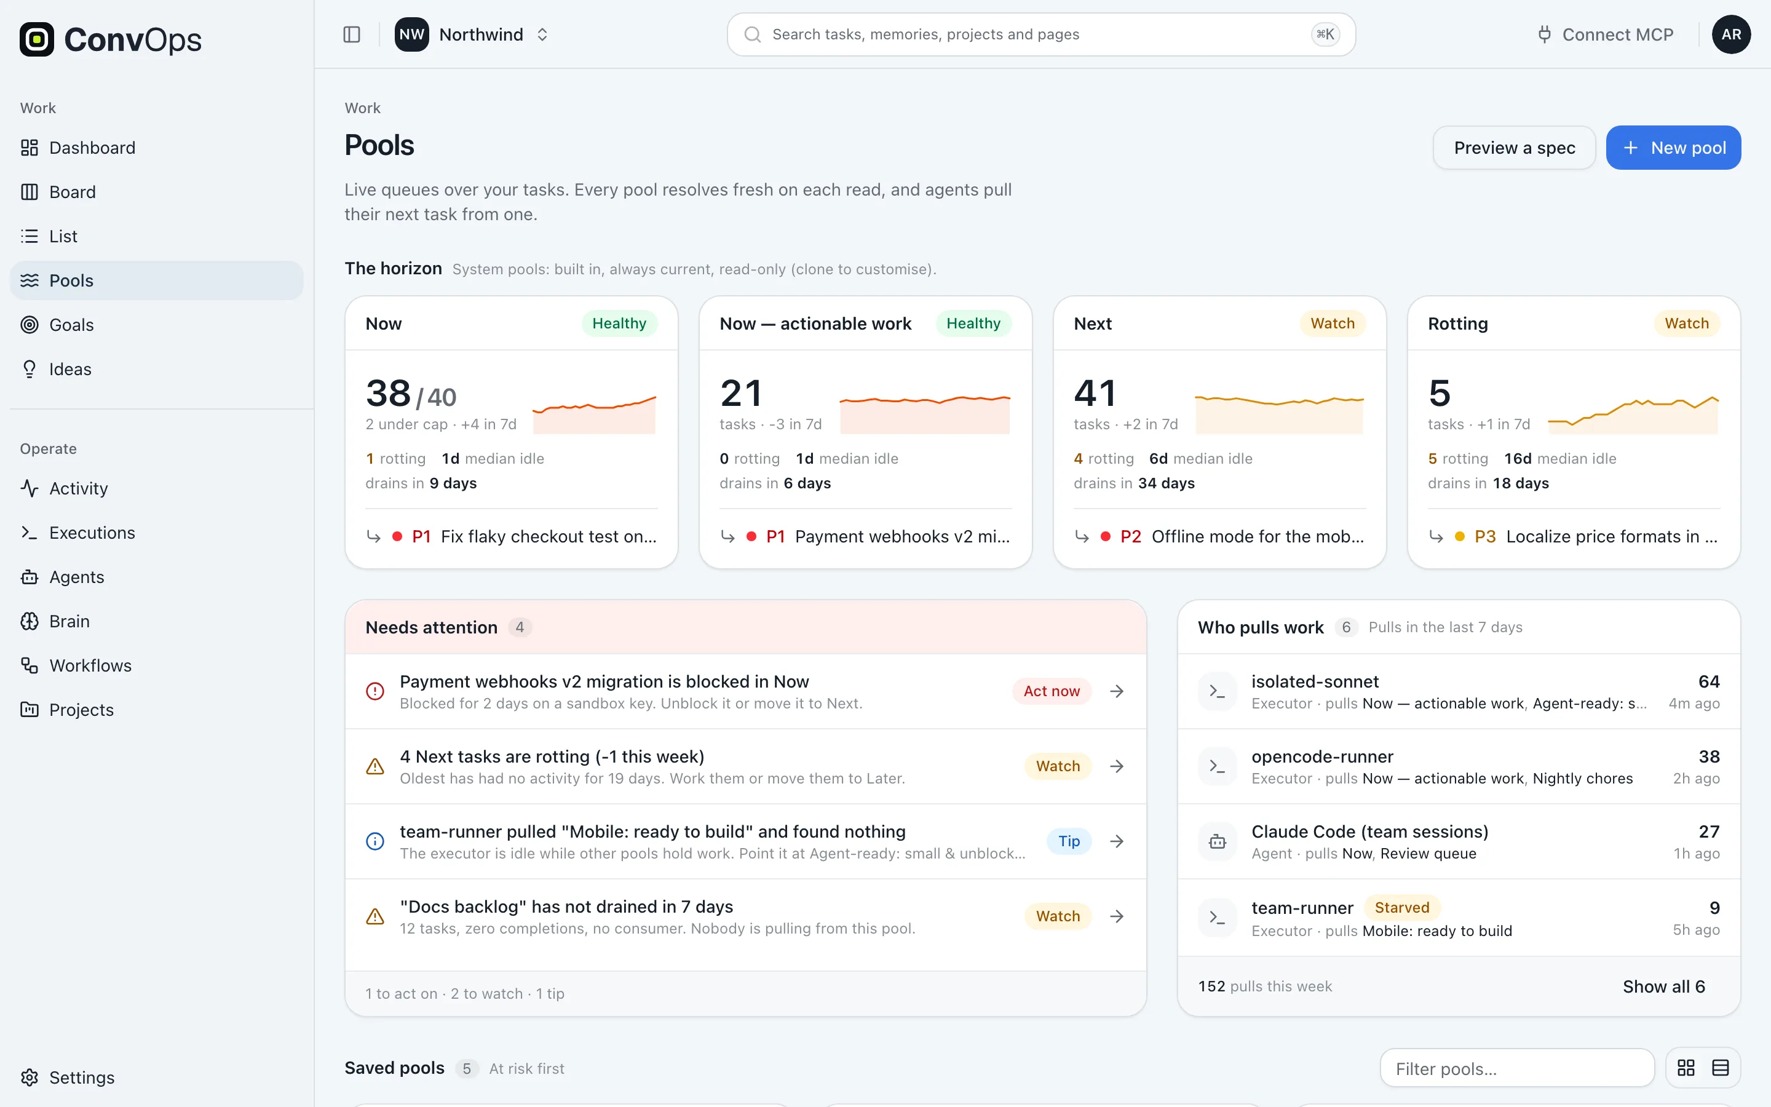This screenshot has width=1771, height=1107.
Task: Click the Tip badge on team-runner alert
Action: [1069, 841]
